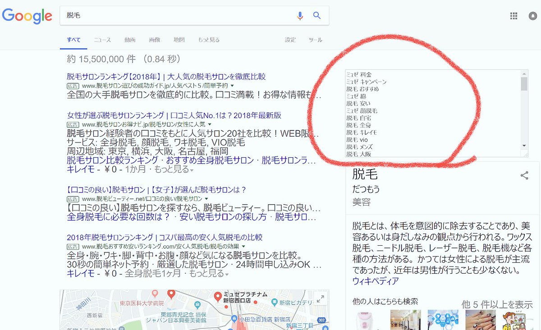The image size is (541, 330).
Task: Expand the map to full view
Action: click(321, 299)
